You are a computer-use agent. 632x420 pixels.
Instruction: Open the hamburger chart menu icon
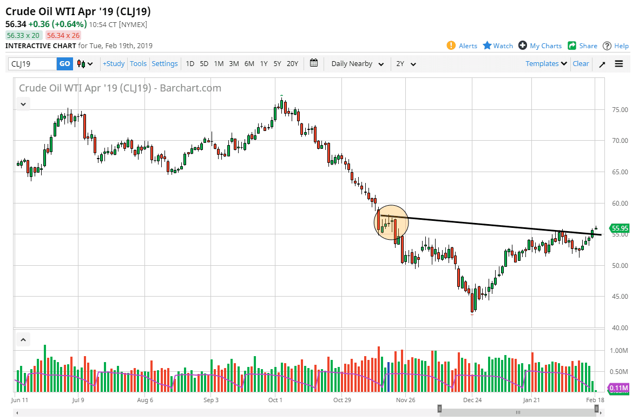point(618,63)
